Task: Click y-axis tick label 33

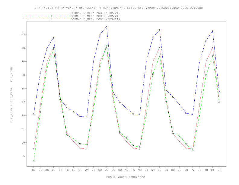Action: pos(23,75)
